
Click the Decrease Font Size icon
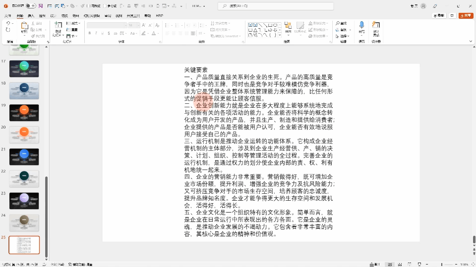coord(150,25)
